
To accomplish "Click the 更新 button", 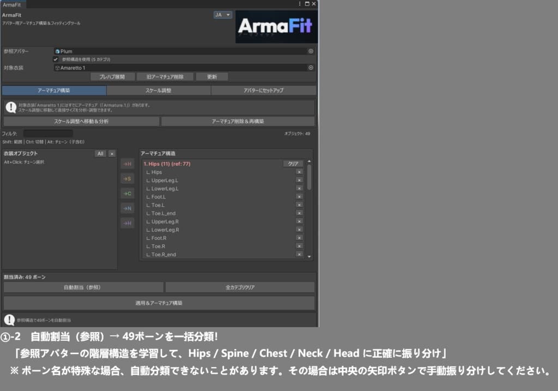I will pos(212,76).
